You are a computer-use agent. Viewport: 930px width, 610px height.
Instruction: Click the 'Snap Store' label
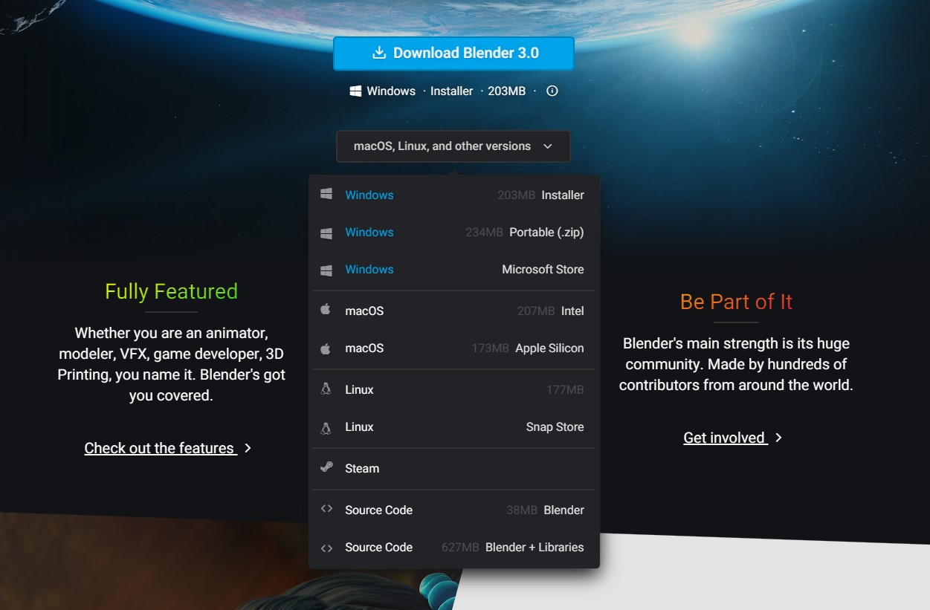pos(555,426)
